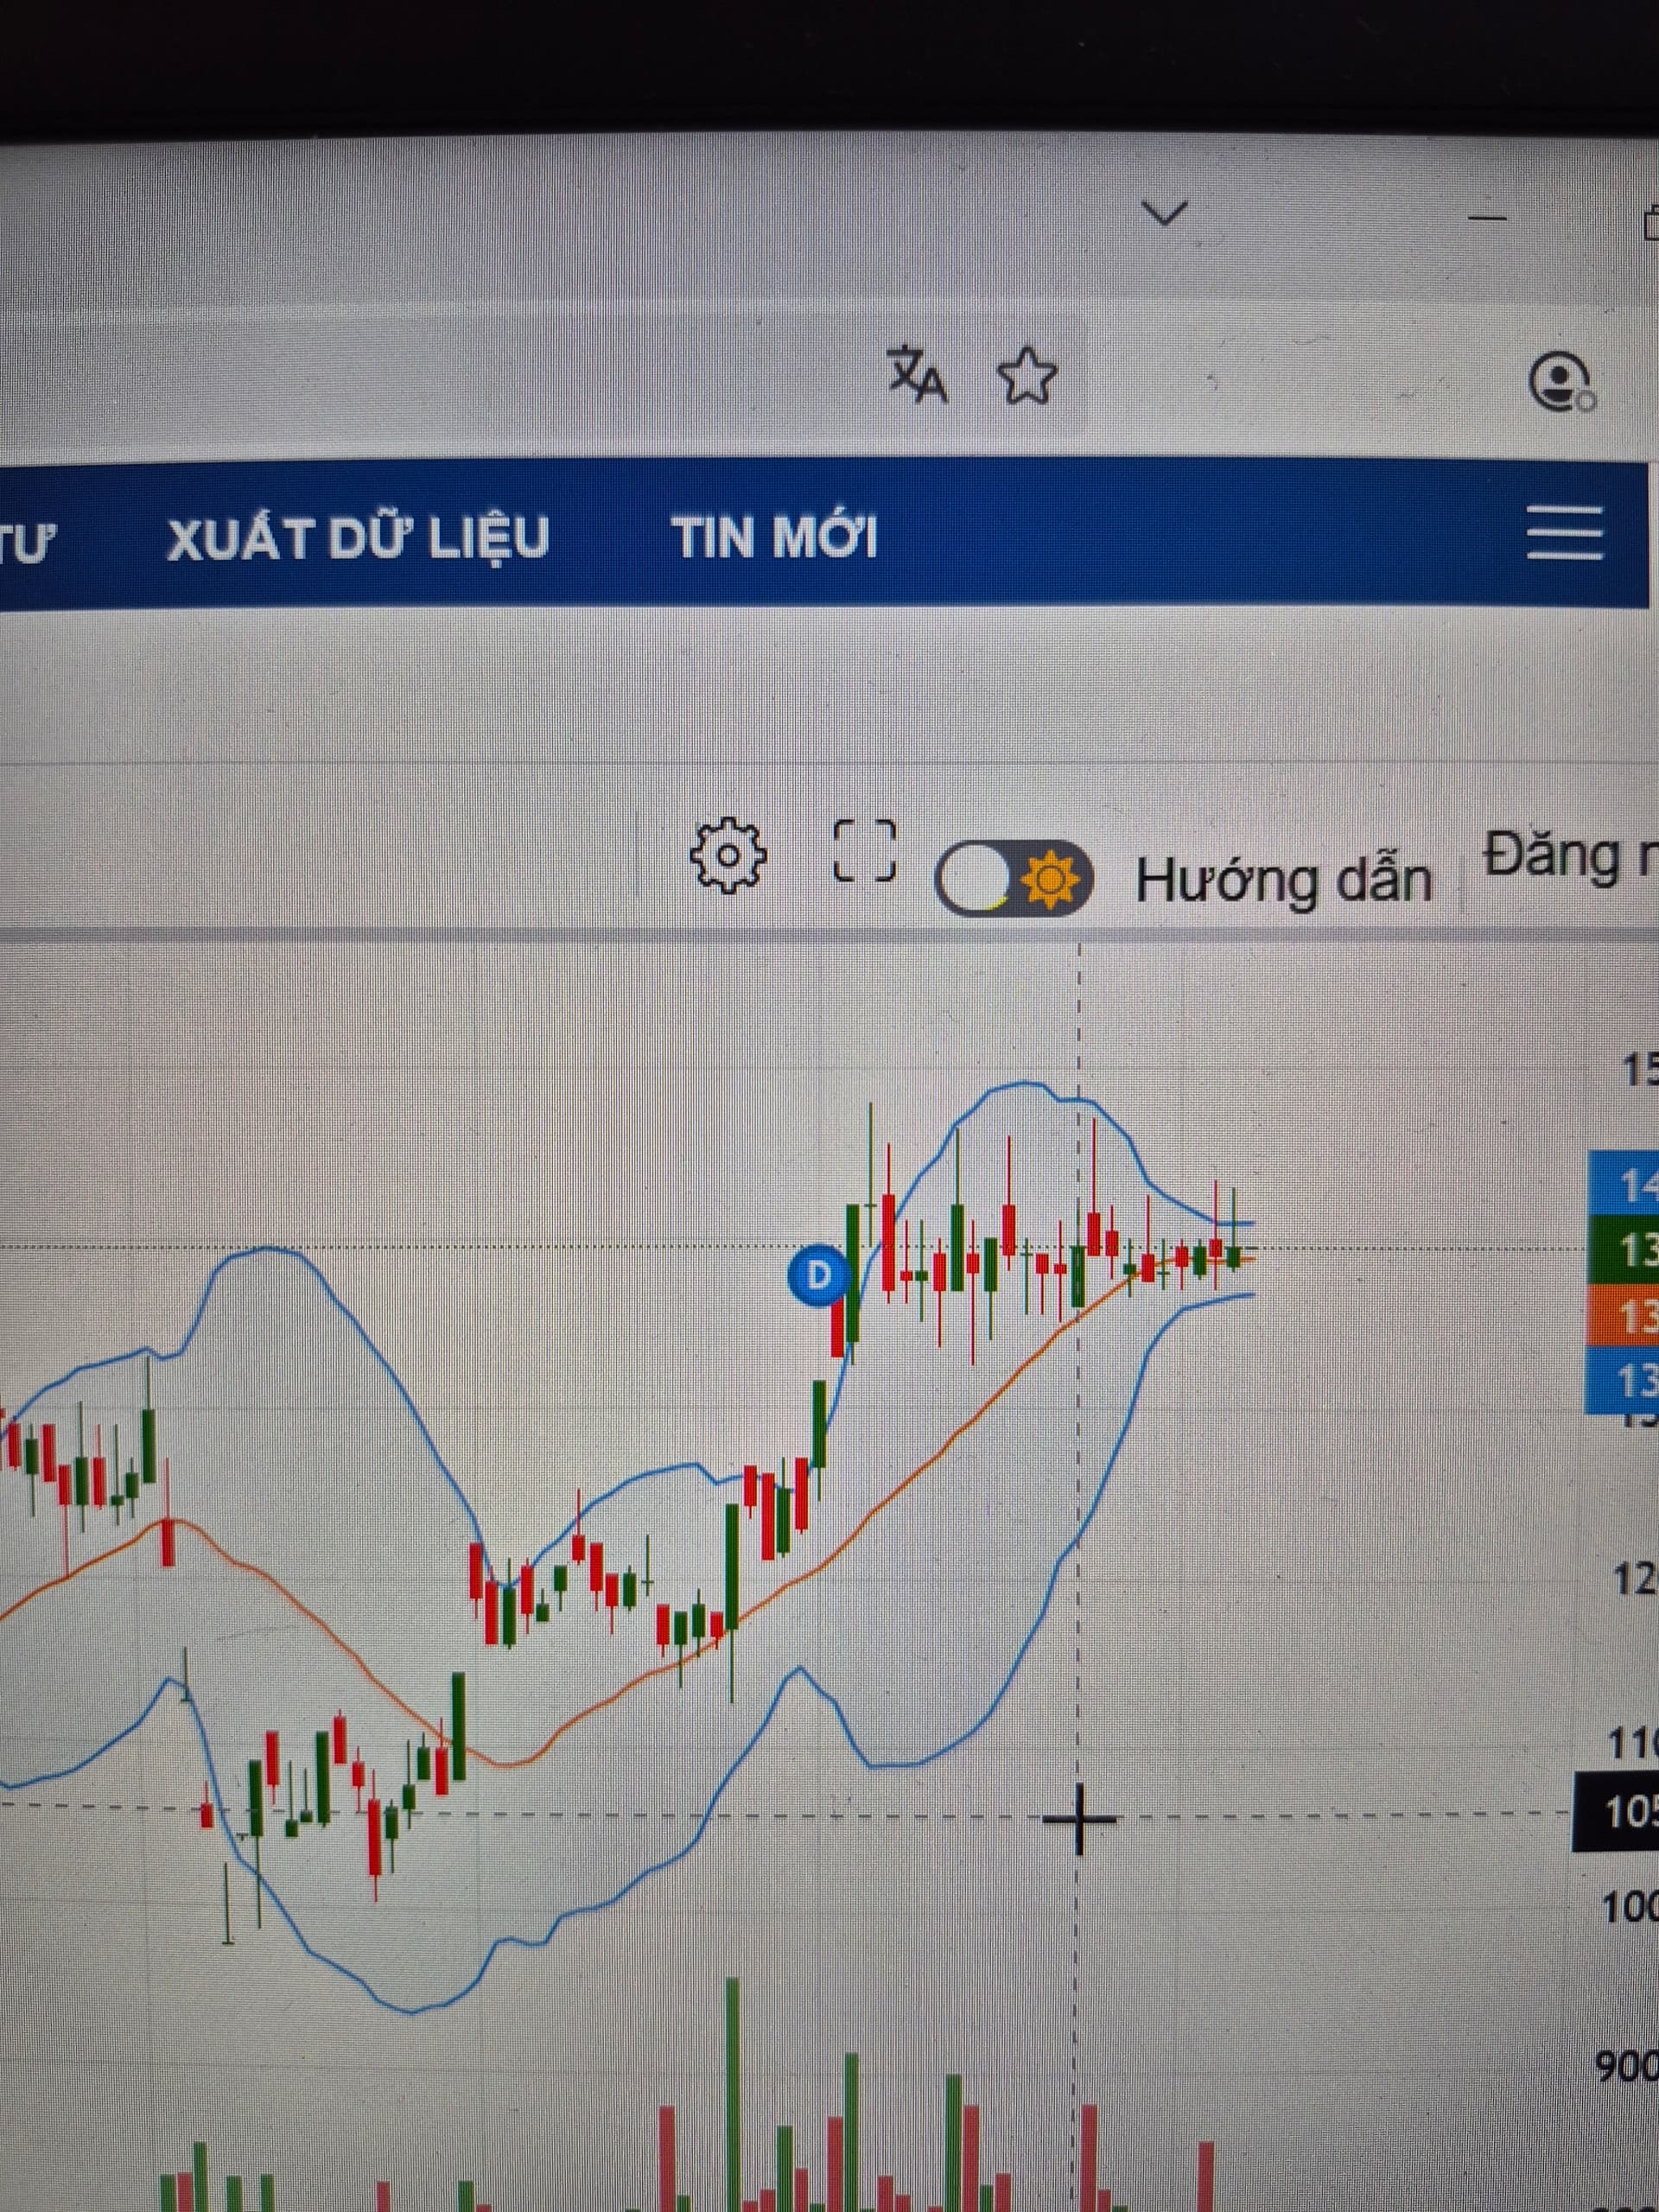Open the XUẤT DỮ LIỆU menu
The height and width of the screenshot is (2212, 1659).
358,538
